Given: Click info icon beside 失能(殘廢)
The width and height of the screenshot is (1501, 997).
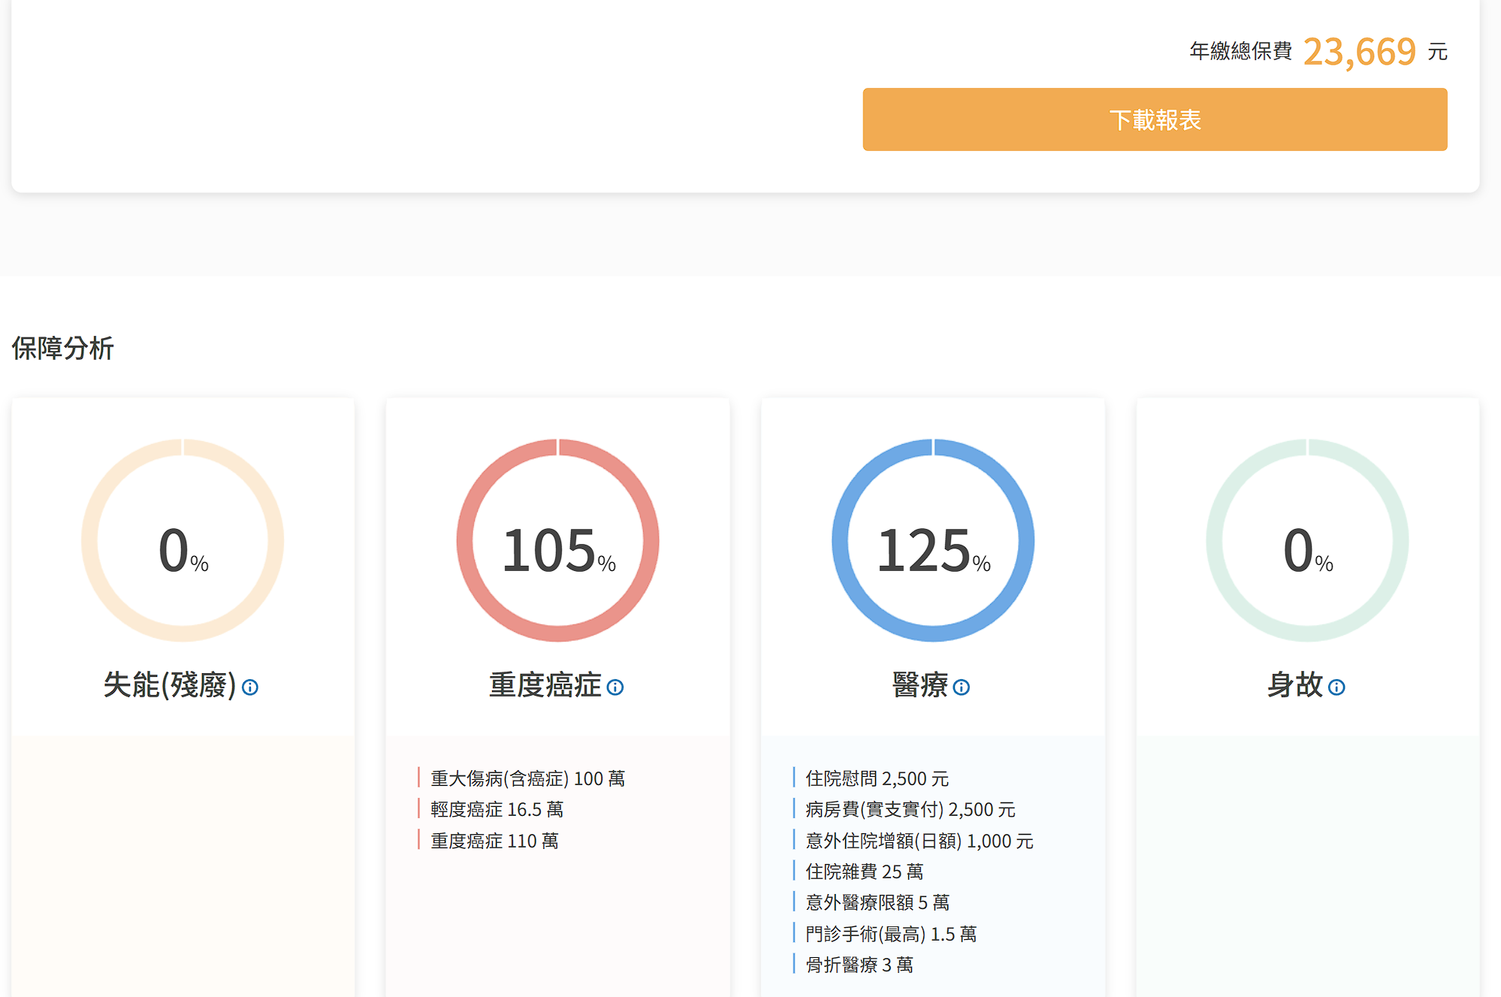Looking at the screenshot, I should tap(250, 687).
